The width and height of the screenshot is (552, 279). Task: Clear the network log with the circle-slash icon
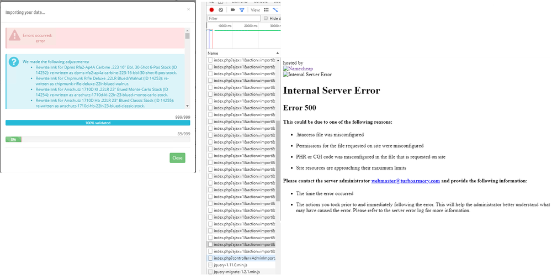221,10
